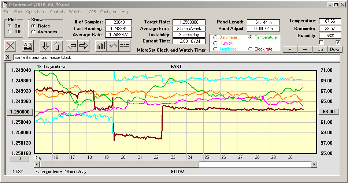This screenshot has width=348, height=183.
Task: Click the Average Error field
Action: [189, 29]
